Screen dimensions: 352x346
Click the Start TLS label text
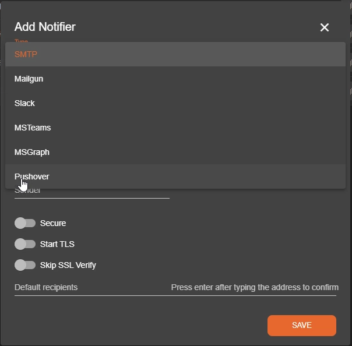click(x=57, y=244)
